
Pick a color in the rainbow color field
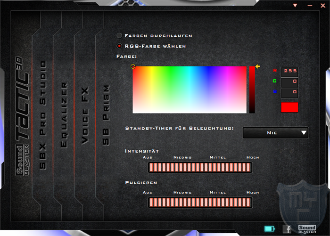click(190, 90)
